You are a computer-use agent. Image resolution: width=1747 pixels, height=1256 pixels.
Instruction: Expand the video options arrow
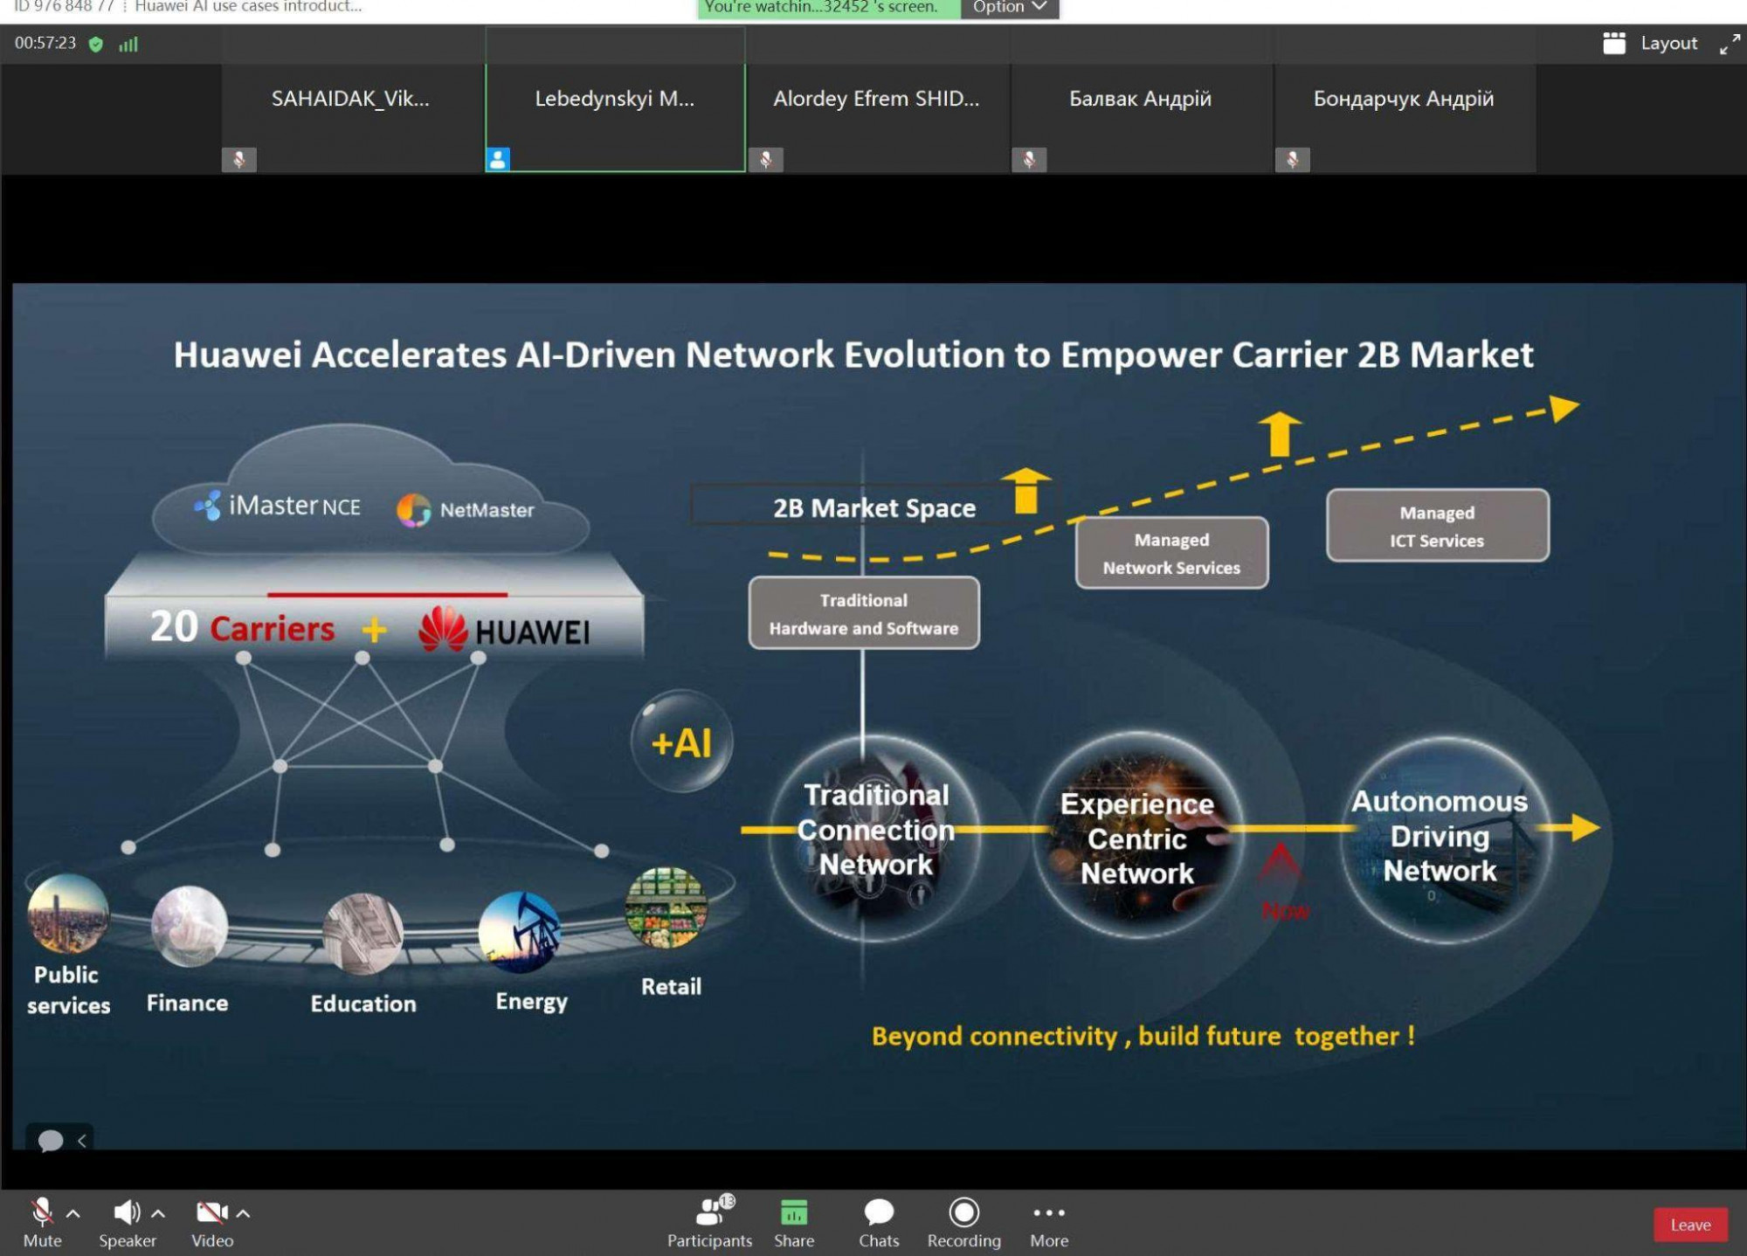tap(244, 1213)
